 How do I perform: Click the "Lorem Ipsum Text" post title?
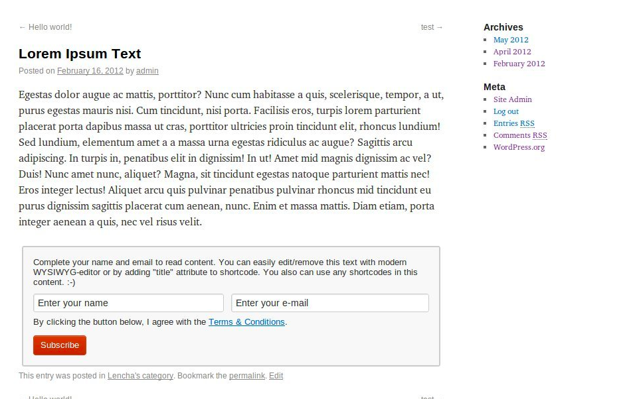click(x=80, y=54)
